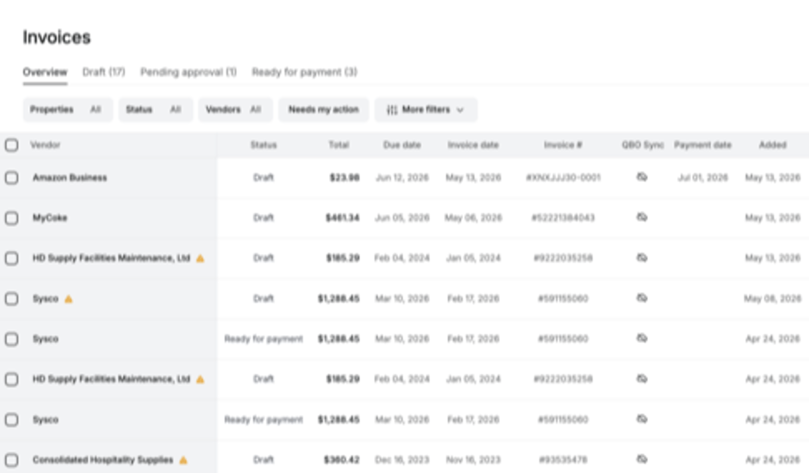This screenshot has height=473, width=809.
Task: Click the Draft status in MyCoke row
Action: [263, 218]
